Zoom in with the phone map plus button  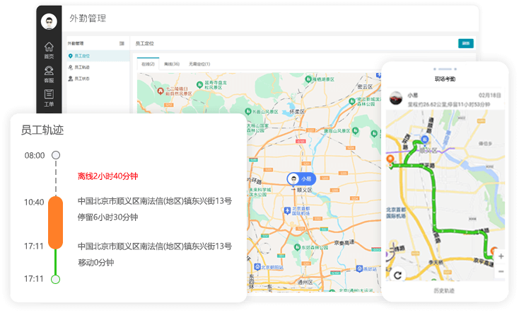click(x=501, y=256)
